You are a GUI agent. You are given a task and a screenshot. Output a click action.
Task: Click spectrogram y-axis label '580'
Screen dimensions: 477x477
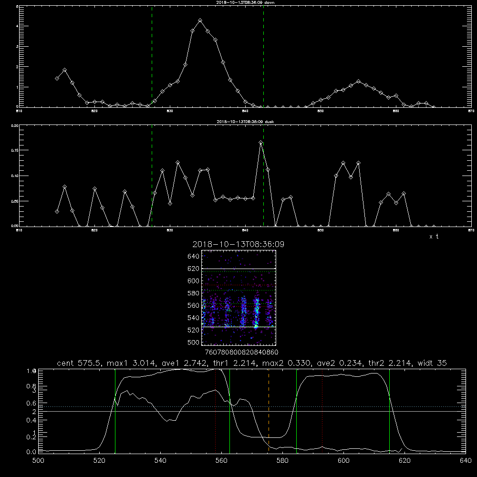(x=194, y=293)
